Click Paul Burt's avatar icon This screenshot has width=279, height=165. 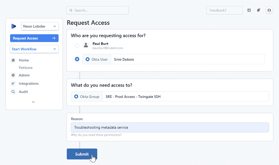(x=86, y=45)
